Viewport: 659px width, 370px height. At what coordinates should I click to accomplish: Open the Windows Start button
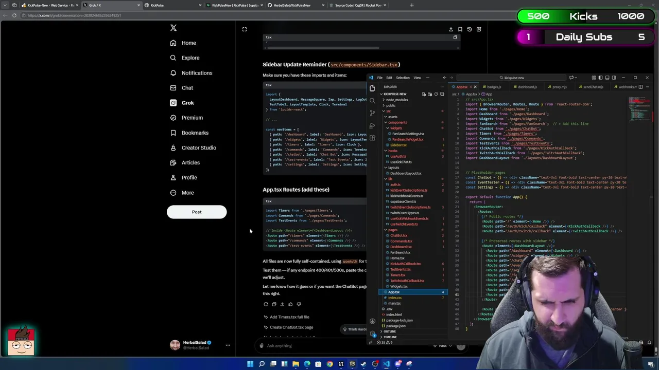pos(250,364)
